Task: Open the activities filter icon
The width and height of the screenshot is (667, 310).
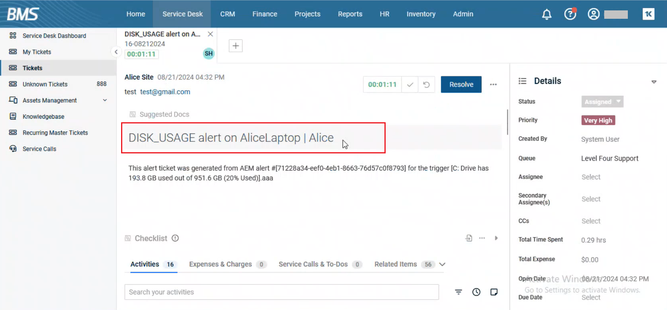Action: 458,292
